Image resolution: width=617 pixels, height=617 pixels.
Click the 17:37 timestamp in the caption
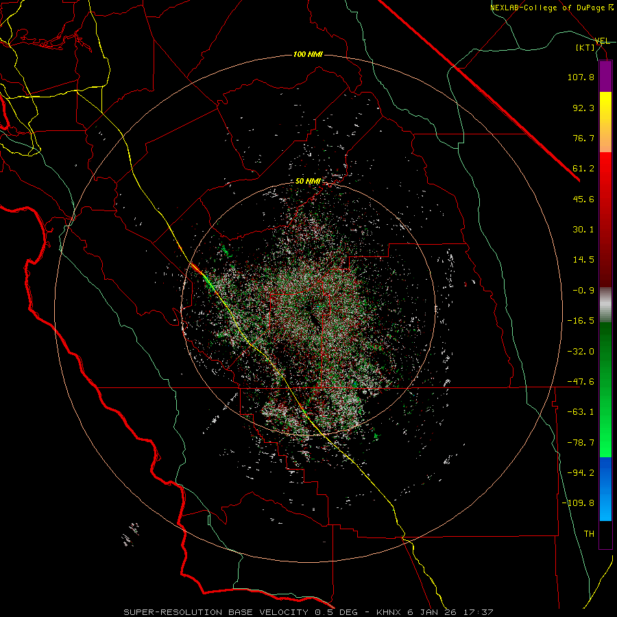tap(479, 612)
